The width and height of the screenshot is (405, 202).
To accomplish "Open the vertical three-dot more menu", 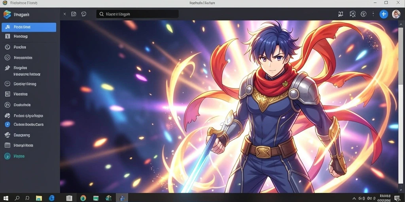I will pyautogui.click(x=373, y=14).
